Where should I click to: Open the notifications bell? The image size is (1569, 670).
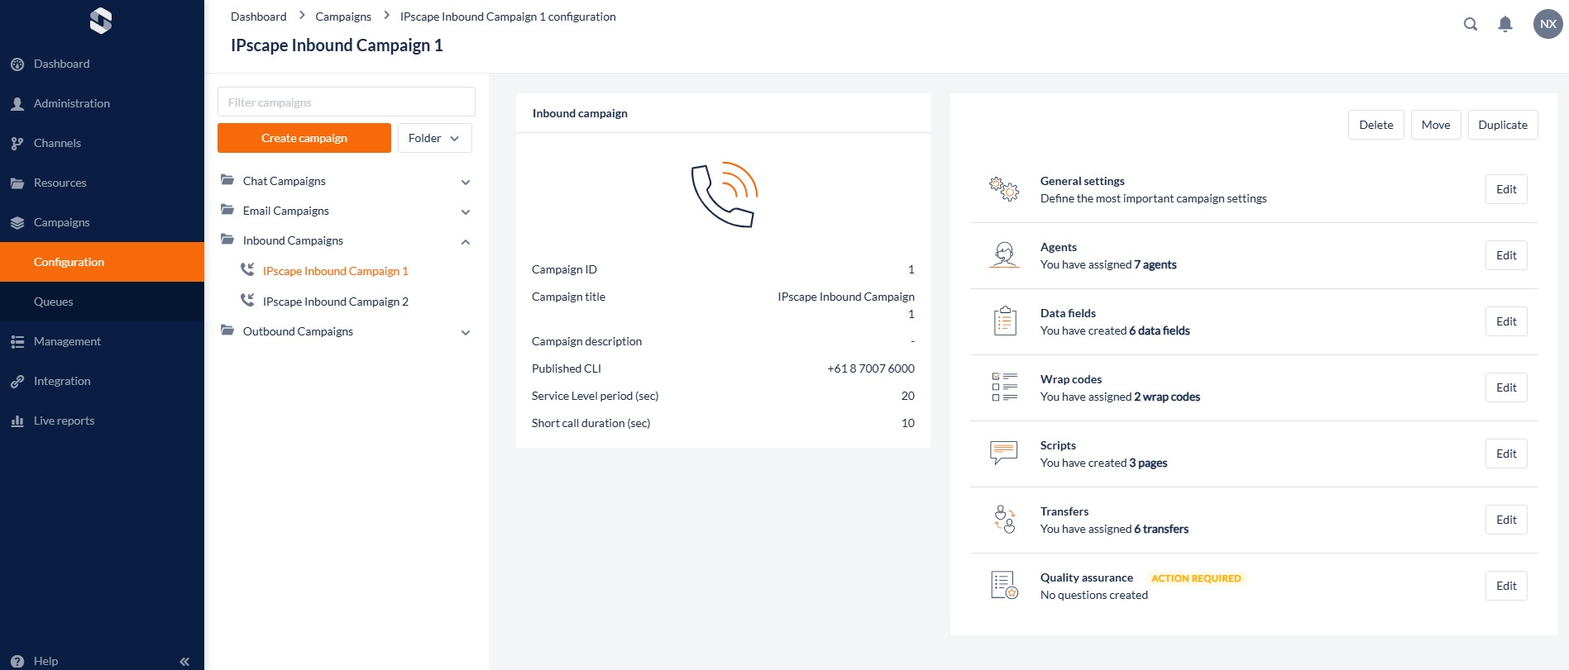1505,24
